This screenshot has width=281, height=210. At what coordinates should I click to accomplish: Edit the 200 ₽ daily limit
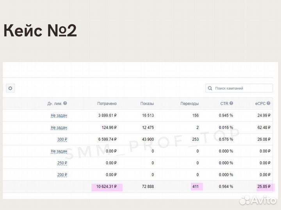coord(62,175)
